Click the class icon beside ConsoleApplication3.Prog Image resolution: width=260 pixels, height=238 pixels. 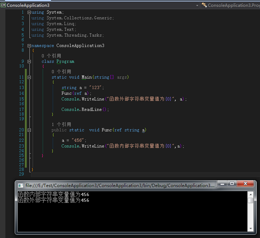pyautogui.click(x=204, y=5)
